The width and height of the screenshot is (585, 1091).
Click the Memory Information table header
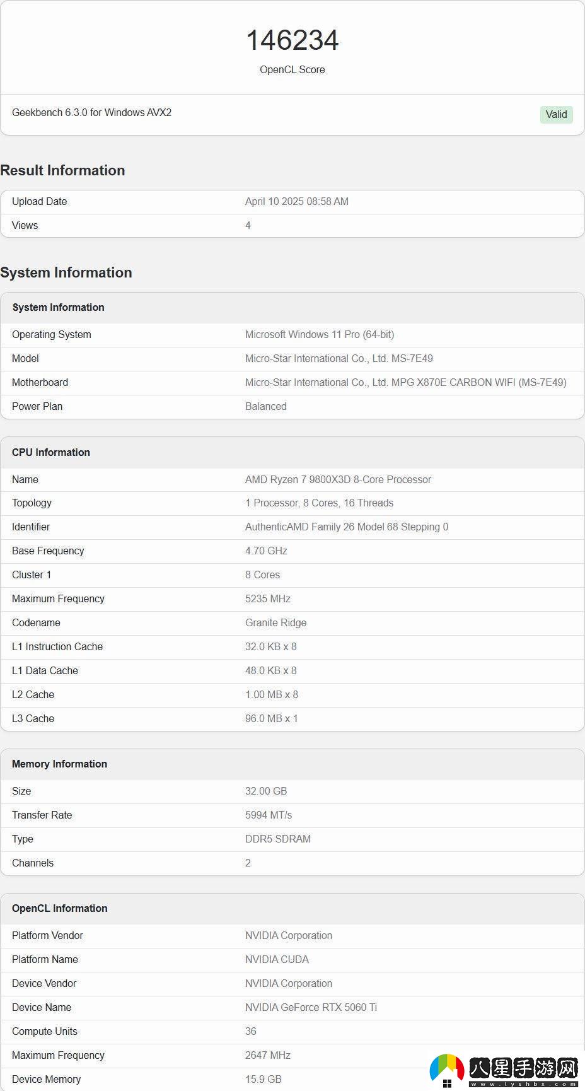59,764
